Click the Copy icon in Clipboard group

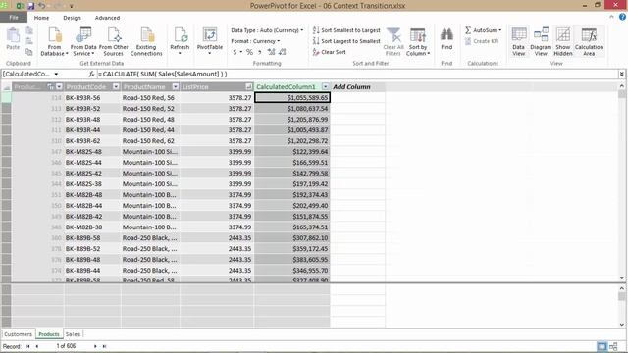[x=28, y=52]
